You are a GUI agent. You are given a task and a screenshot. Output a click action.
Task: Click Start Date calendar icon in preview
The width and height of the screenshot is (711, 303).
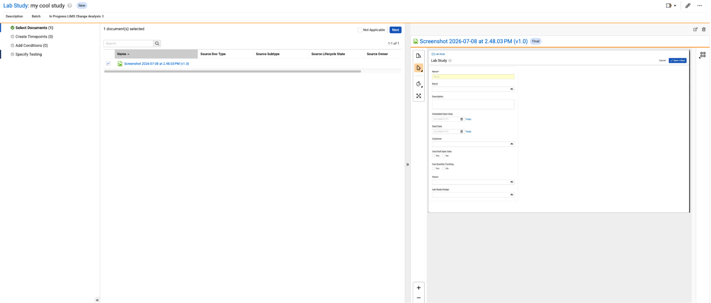coord(462,132)
